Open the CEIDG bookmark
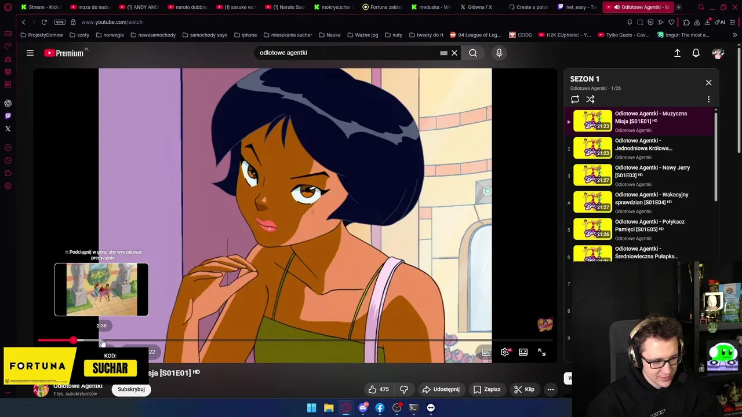Image resolution: width=742 pixels, height=417 pixels. [x=521, y=35]
